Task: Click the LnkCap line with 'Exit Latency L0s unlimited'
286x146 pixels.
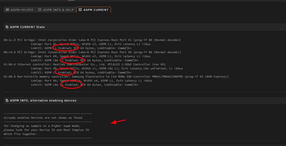Action: point(107,69)
